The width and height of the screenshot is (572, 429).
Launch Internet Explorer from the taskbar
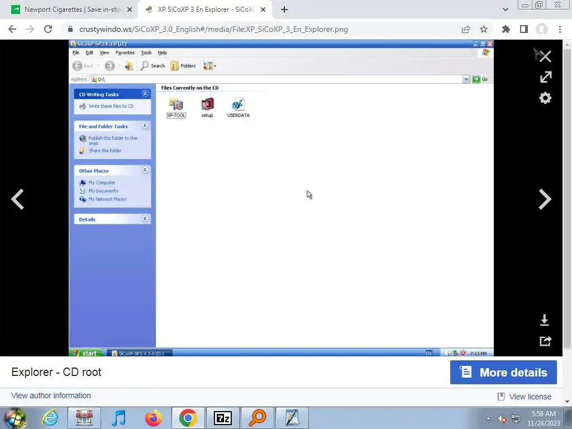(50, 418)
